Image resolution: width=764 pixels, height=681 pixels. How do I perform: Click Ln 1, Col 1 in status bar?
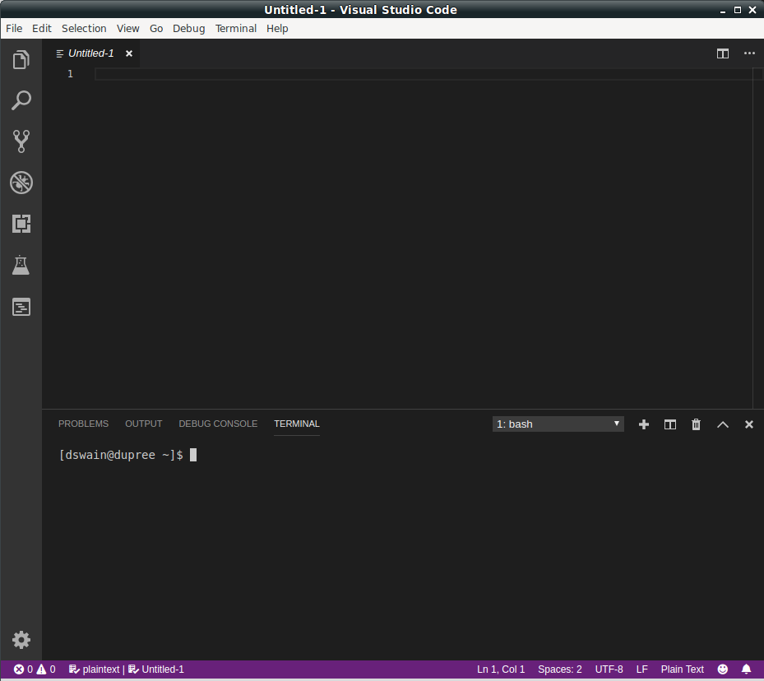tap(501, 669)
